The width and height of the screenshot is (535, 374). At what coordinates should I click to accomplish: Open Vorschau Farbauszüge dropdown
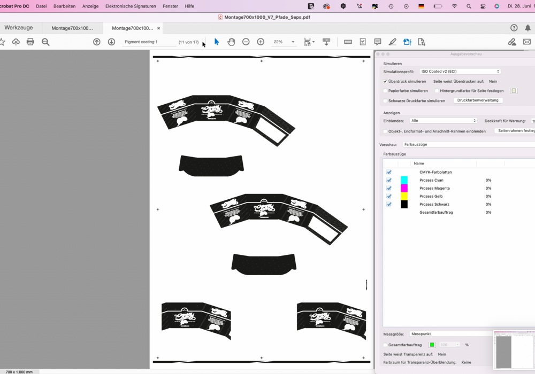point(469,144)
